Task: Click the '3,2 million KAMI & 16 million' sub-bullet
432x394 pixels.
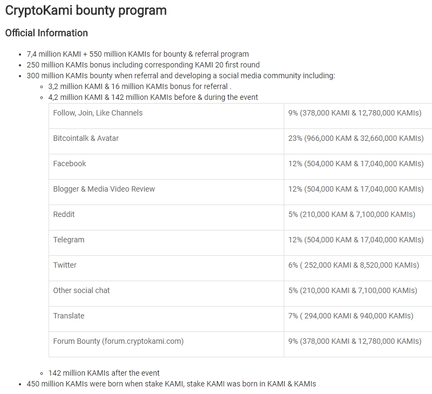Action: 140,86
